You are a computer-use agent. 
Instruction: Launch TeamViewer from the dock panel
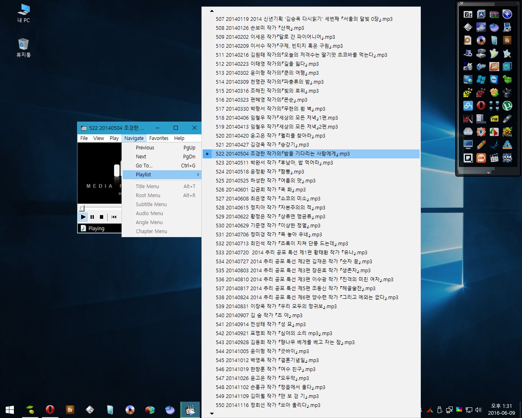pyautogui.click(x=494, y=80)
